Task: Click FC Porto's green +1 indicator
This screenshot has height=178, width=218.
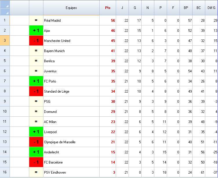Action: (x=36, y=81)
